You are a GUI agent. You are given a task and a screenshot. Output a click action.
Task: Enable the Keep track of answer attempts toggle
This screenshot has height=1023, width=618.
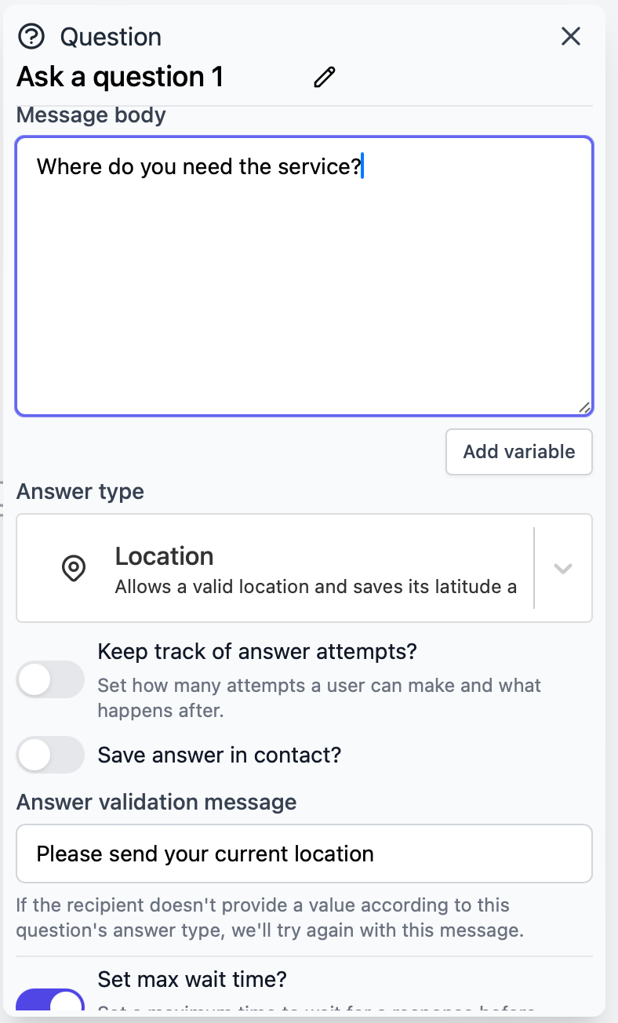tap(50, 679)
